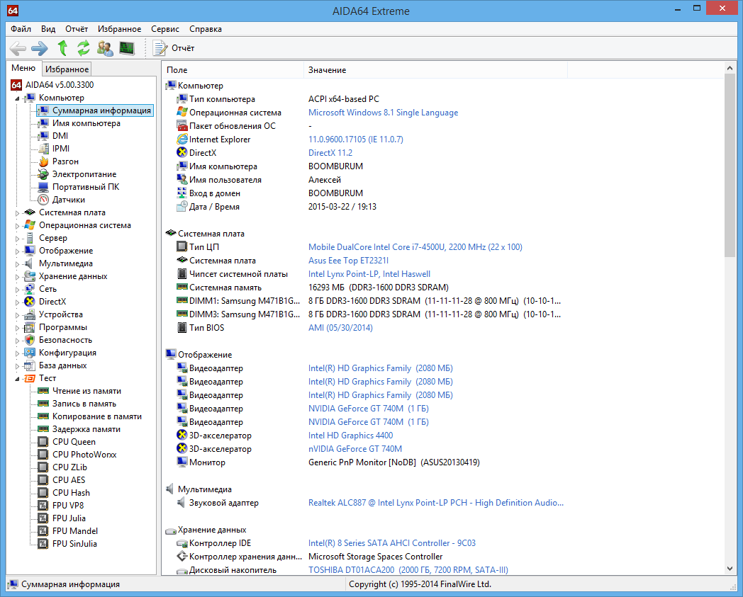Click the Поле column header
The height and width of the screenshot is (597, 743).
click(x=233, y=70)
